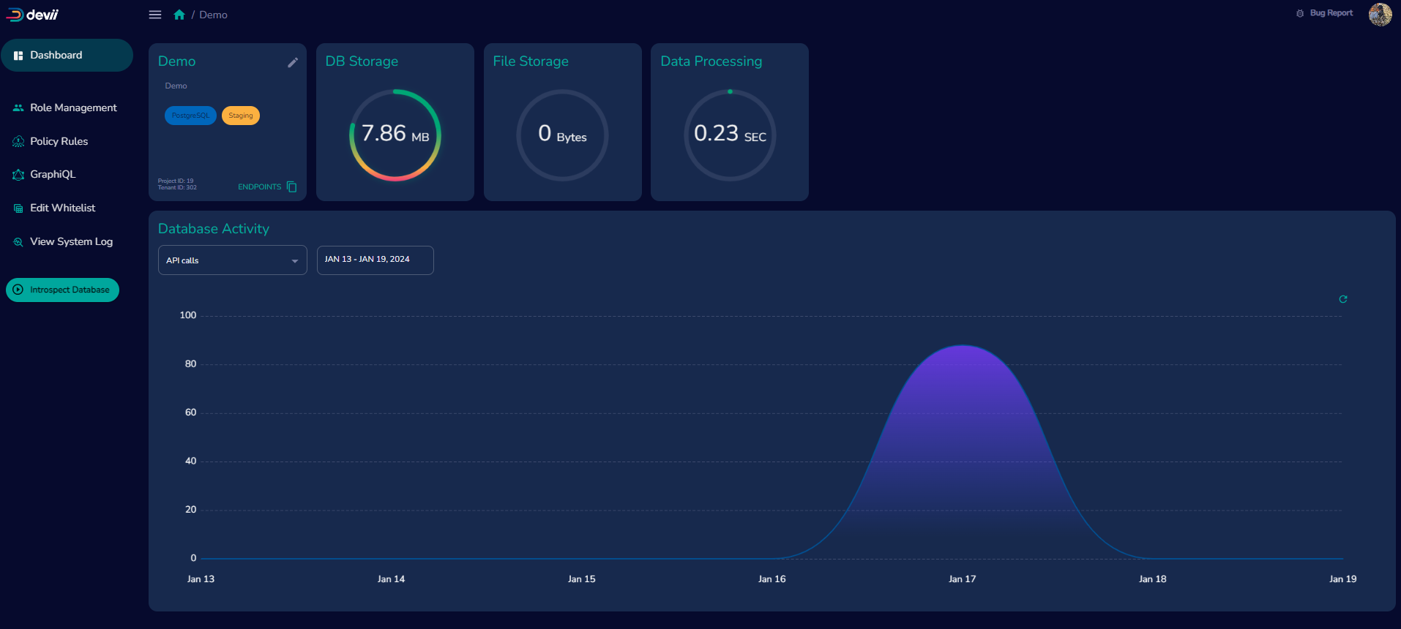Click the hamburger menu icon
The width and height of the screenshot is (1401, 629).
pos(155,15)
